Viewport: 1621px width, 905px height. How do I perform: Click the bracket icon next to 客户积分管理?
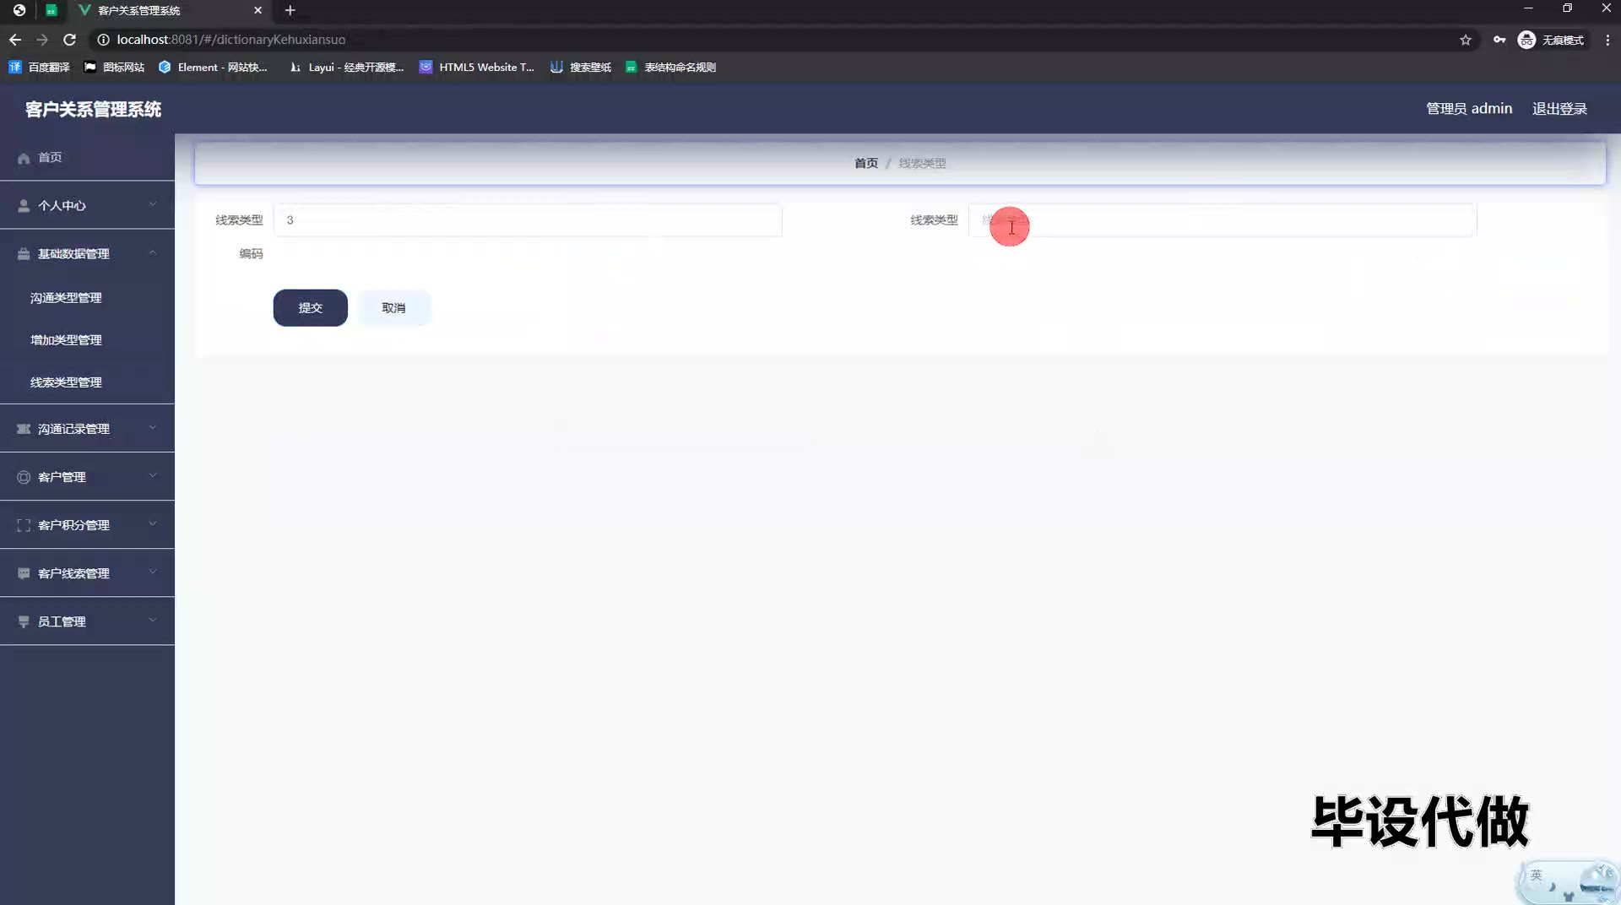[24, 525]
